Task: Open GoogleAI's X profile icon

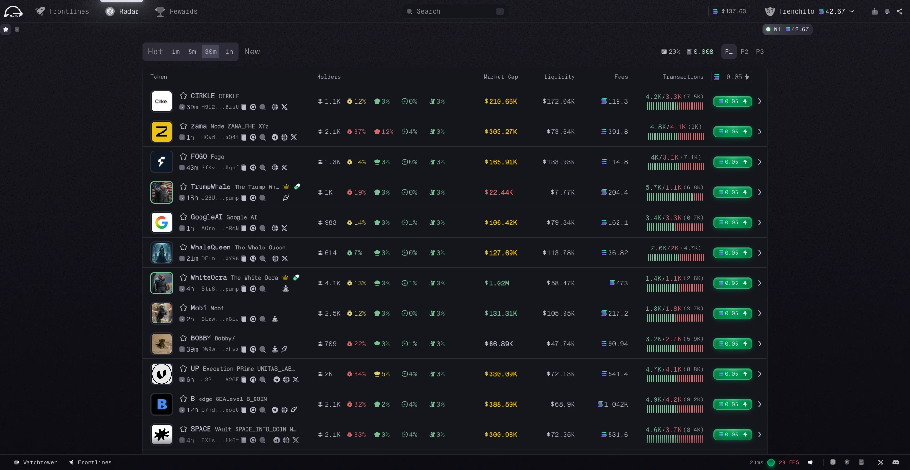Action: pos(284,228)
